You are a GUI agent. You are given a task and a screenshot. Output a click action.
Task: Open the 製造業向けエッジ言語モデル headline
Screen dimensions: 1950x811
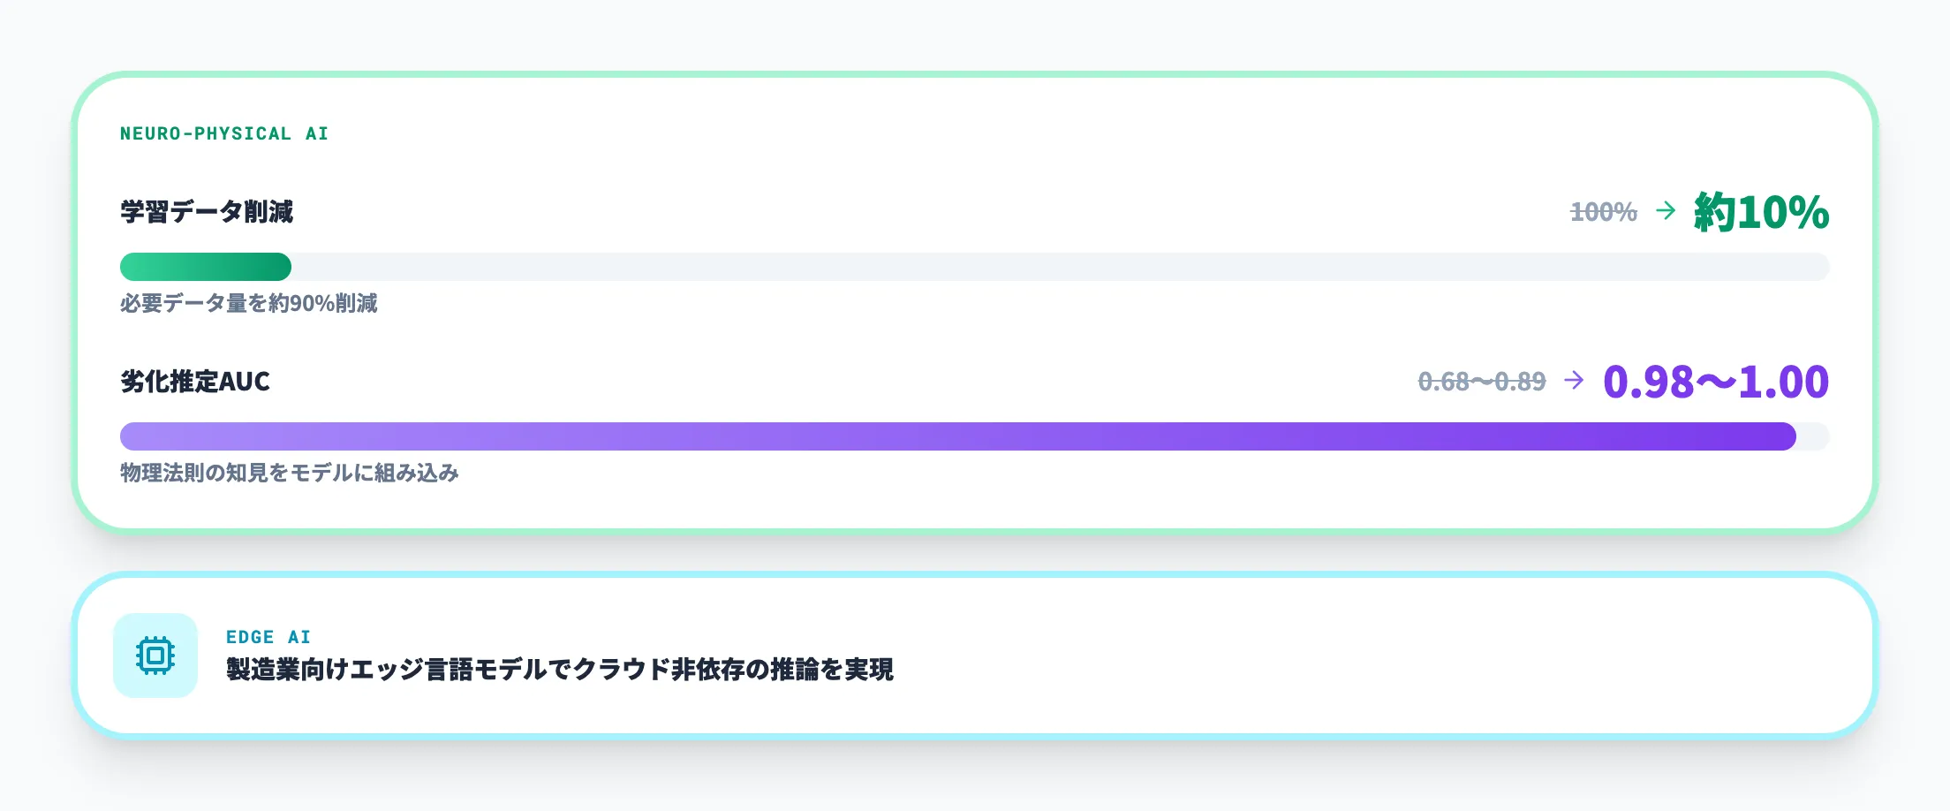560,670
